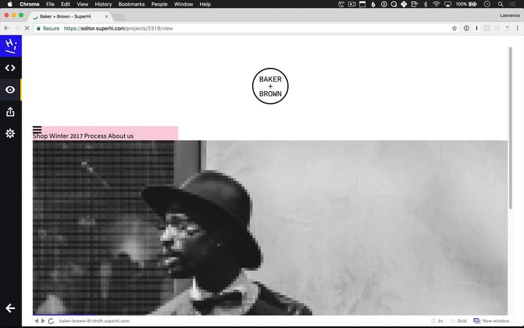Viewport: 524px width, 328px height.
Task: Toggle the 2x preview option
Action: click(x=437, y=321)
